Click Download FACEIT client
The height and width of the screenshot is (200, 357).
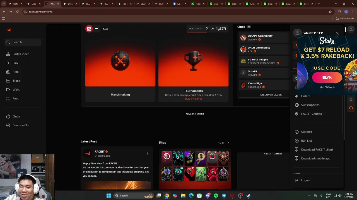click(x=317, y=149)
